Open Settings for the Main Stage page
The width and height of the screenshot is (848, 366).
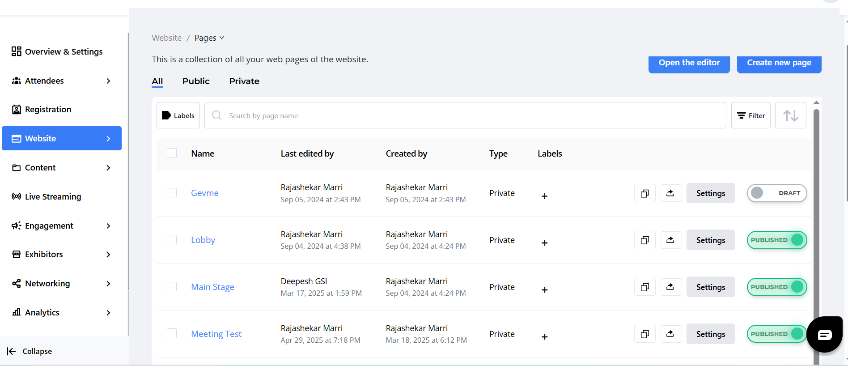point(710,287)
